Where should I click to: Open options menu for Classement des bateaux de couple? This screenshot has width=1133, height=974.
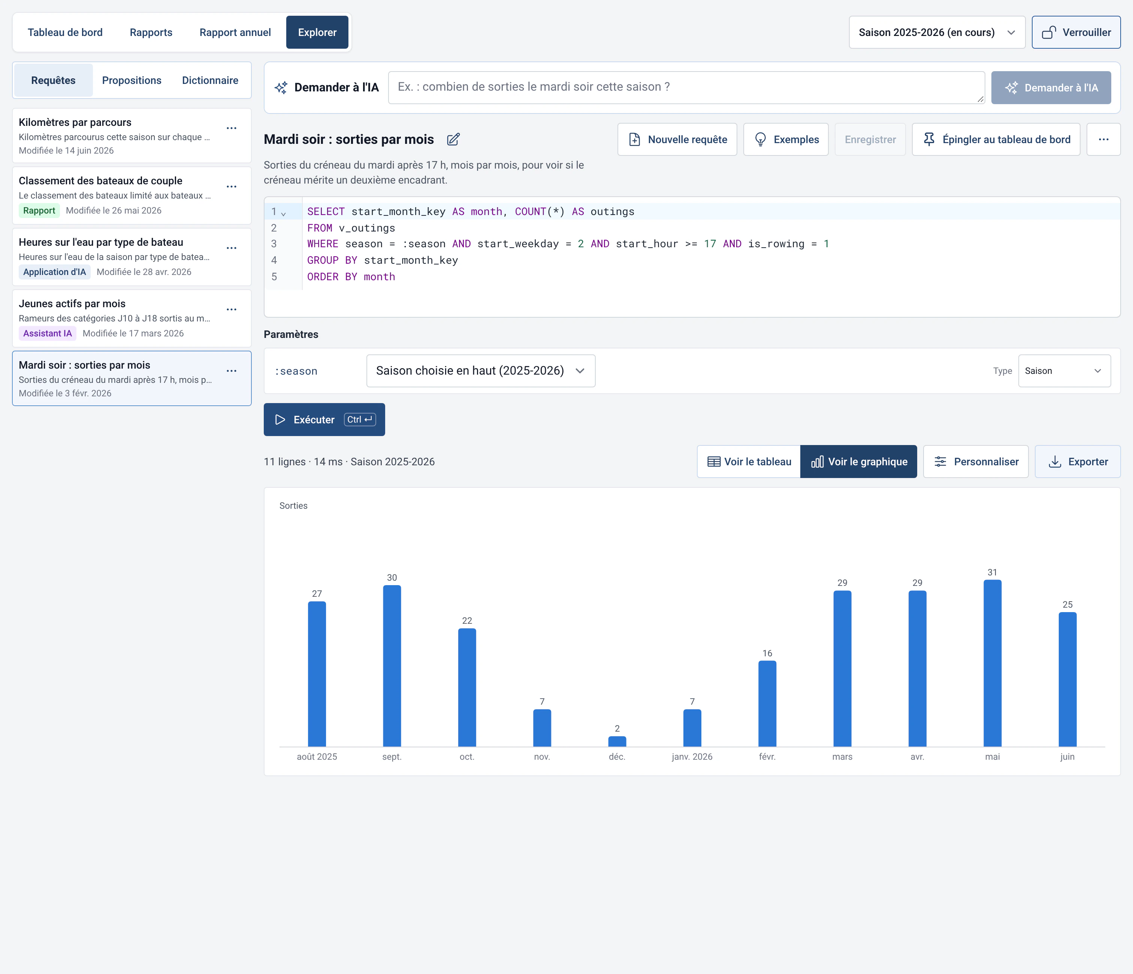(232, 187)
